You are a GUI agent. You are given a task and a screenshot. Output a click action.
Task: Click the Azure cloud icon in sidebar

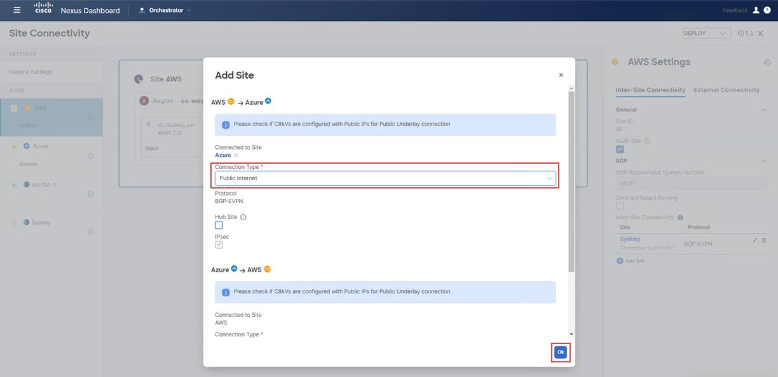coord(27,146)
